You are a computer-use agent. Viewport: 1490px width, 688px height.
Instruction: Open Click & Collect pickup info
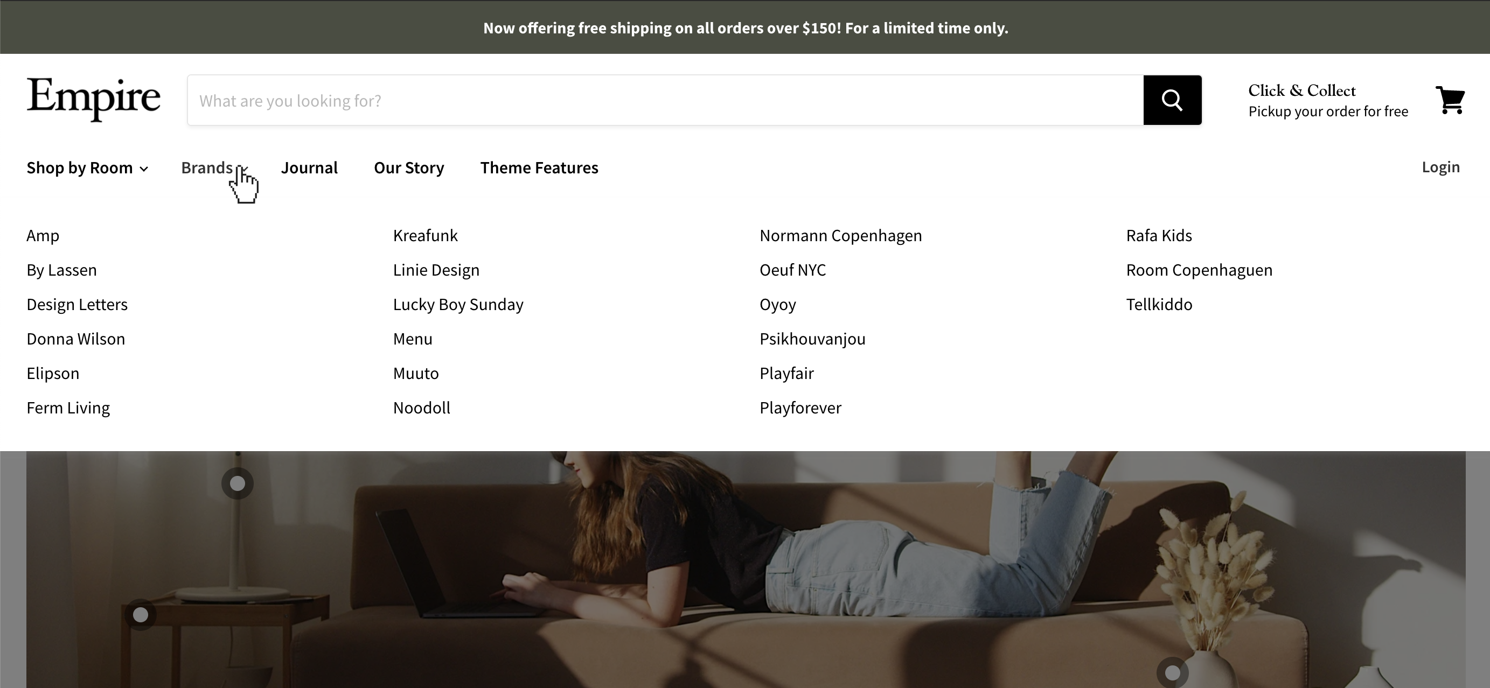coord(1328,100)
